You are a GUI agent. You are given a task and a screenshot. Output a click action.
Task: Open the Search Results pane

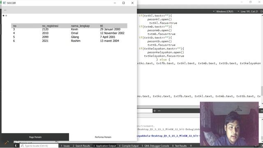(x=81, y=146)
